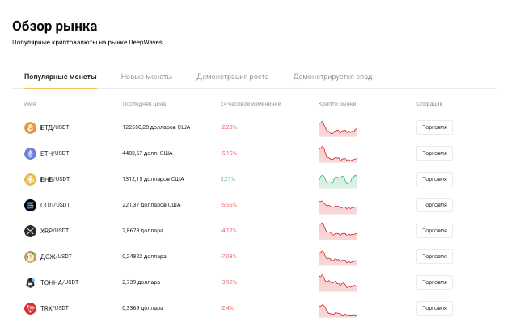This screenshot has width=511, height=326.
Task: Click Торговля button in the XRP/USDT row
Action: point(434,231)
